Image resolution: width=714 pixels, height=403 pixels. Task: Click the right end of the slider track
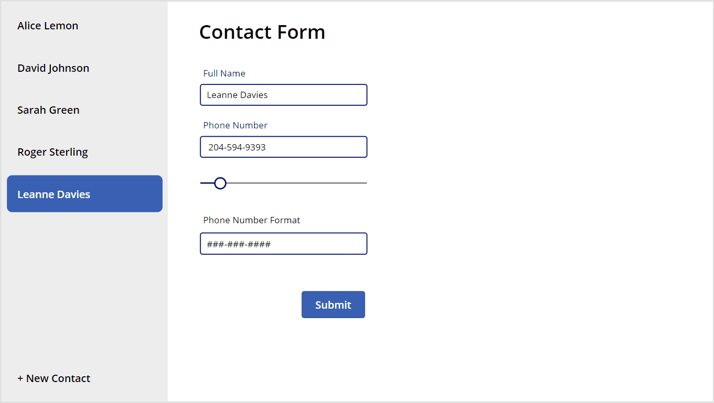coord(364,183)
